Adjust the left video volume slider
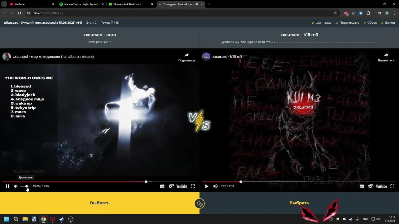 tap(26, 186)
